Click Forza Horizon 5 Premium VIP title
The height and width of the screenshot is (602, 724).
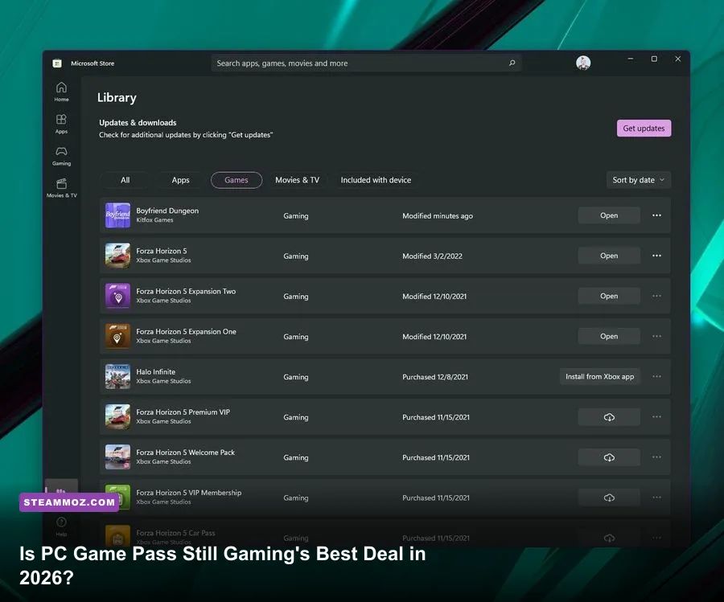pyautogui.click(x=183, y=412)
